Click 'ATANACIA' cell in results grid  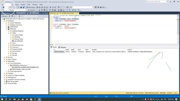click(81, 52)
